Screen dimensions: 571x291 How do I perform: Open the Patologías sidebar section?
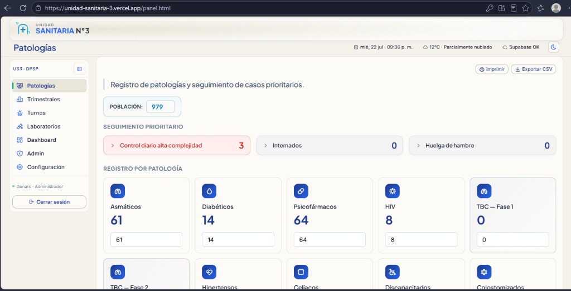[x=49, y=86]
